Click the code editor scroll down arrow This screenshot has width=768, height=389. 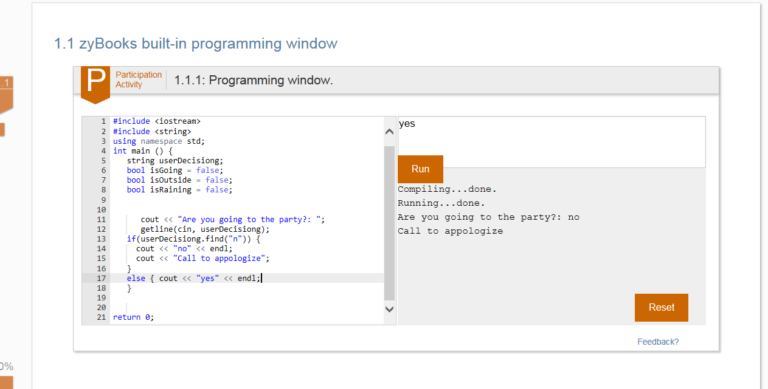point(390,310)
